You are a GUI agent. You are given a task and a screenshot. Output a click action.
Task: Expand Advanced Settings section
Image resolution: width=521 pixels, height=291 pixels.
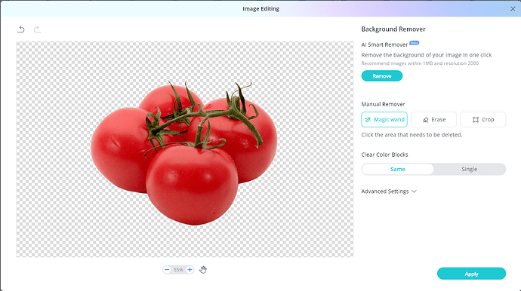tap(389, 191)
